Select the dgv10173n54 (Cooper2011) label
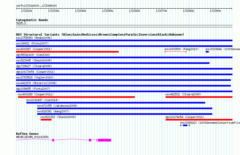 click(x=36, y=72)
